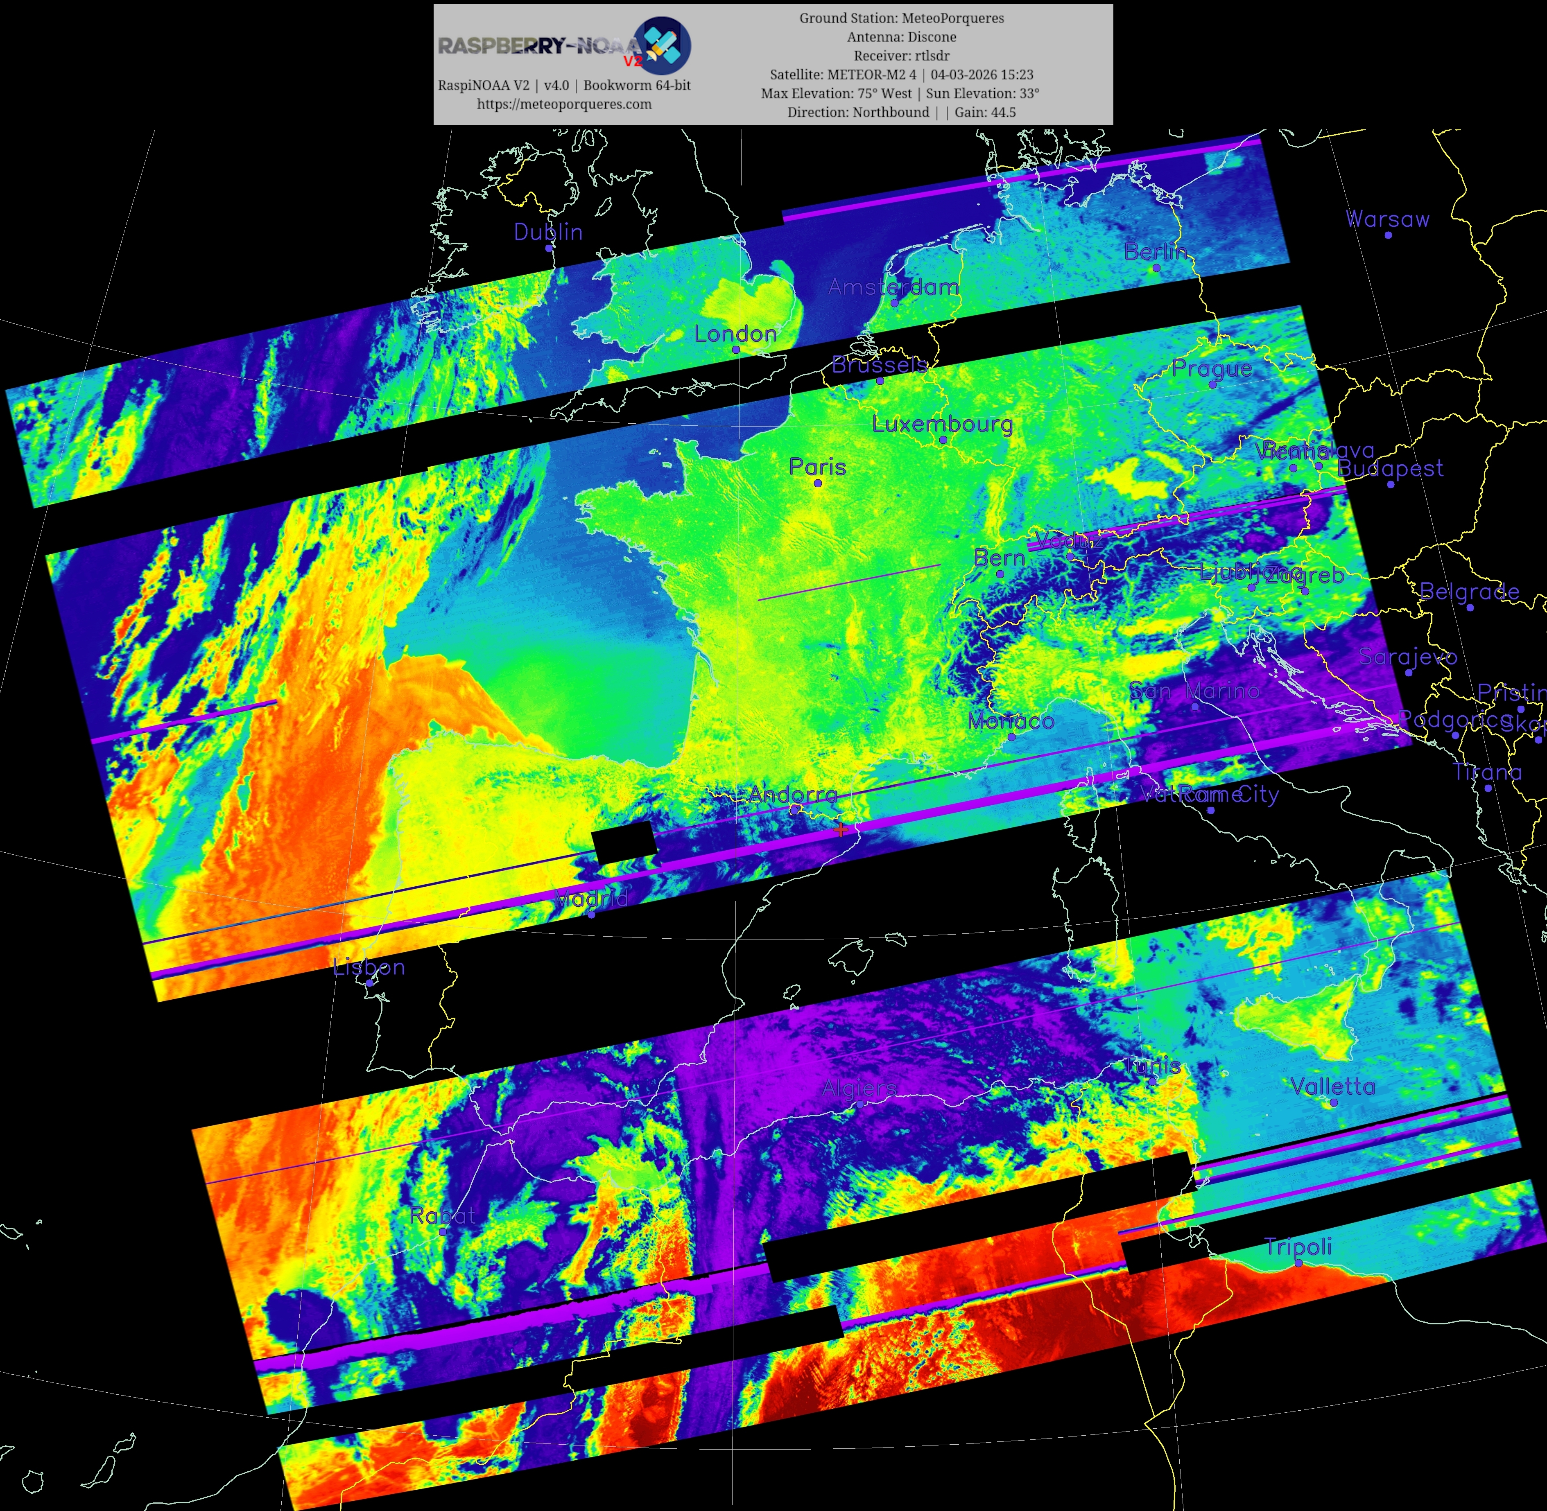Click the London city dot marker

(736, 350)
